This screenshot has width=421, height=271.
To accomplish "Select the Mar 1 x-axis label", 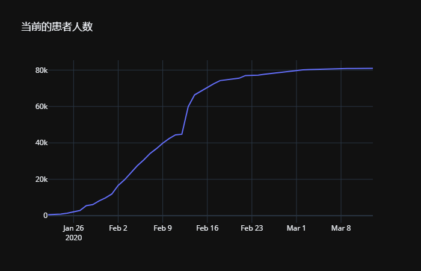I will click(x=296, y=228).
